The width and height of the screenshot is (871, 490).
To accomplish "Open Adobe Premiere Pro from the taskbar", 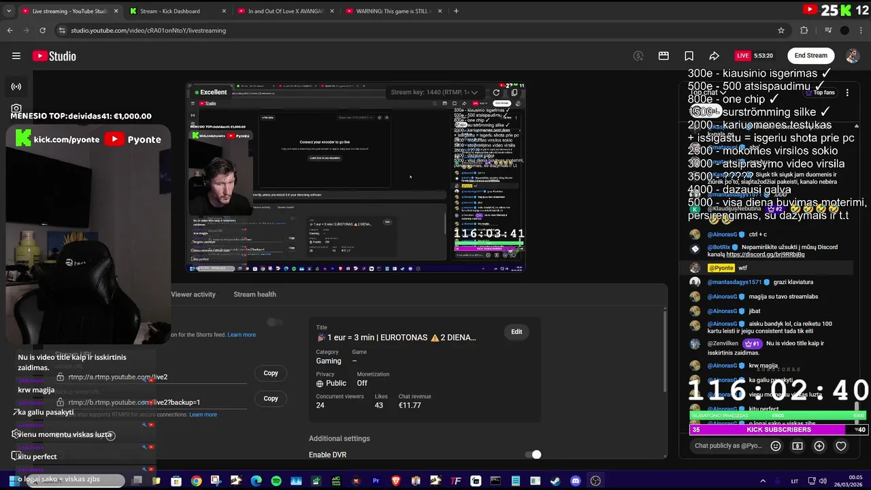I will pyautogui.click(x=376, y=481).
